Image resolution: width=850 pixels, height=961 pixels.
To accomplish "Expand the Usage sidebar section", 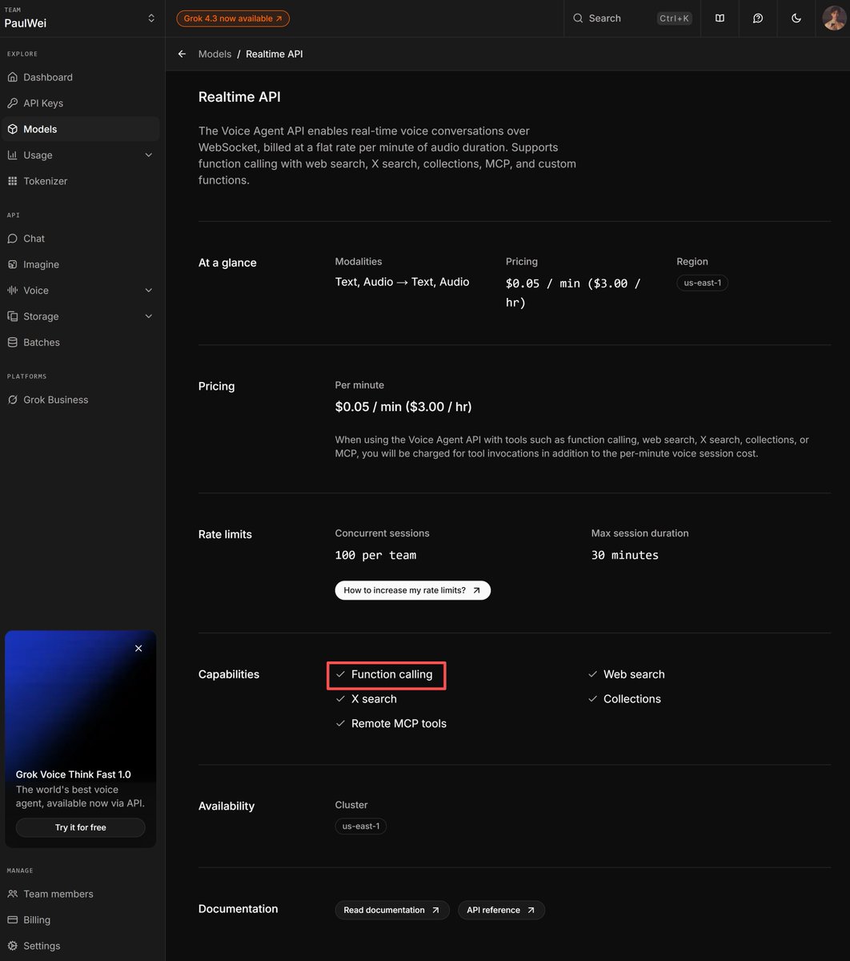I will pyautogui.click(x=80, y=155).
